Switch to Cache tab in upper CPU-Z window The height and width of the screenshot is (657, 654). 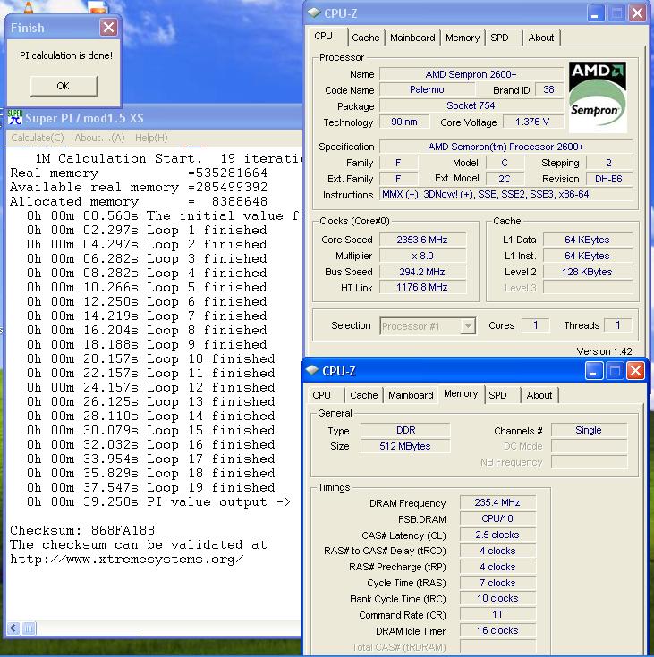(365, 38)
